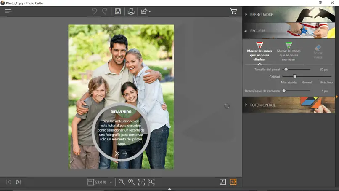The image size is (339, 191).
Task: Expand the bottom panel arrow
Action: pyautogui.click(x=170, y=189)
